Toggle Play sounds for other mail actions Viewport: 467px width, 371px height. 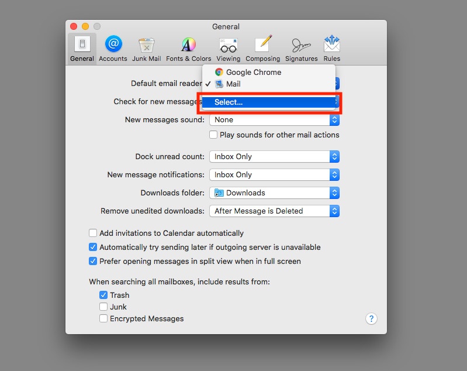click(213, 135)
